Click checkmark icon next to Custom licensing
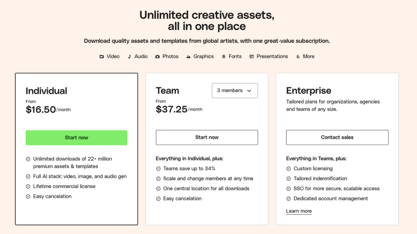 click(x=289, y=169)
